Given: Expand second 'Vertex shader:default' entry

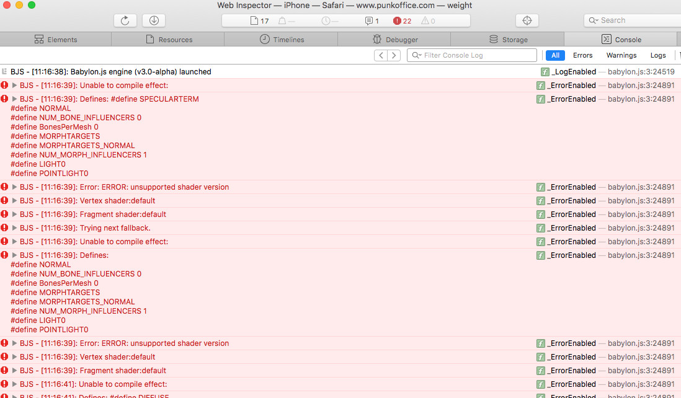Looking at the screenshot, I should 14,356.
